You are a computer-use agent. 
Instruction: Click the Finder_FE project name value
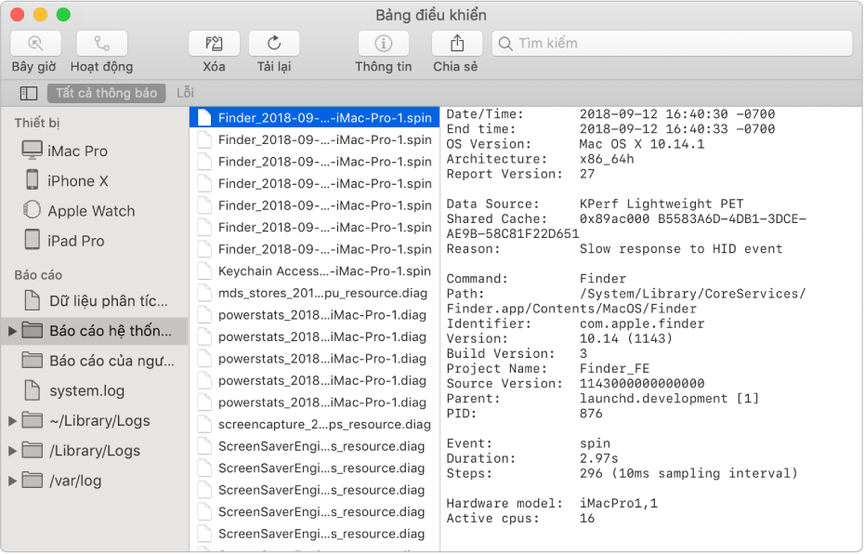click(614, 369)
